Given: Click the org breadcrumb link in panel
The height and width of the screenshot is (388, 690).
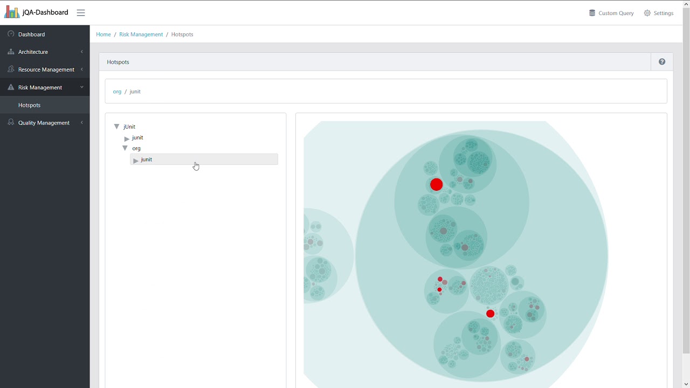Looking at the screenshot, I should [x=117, y=92].
